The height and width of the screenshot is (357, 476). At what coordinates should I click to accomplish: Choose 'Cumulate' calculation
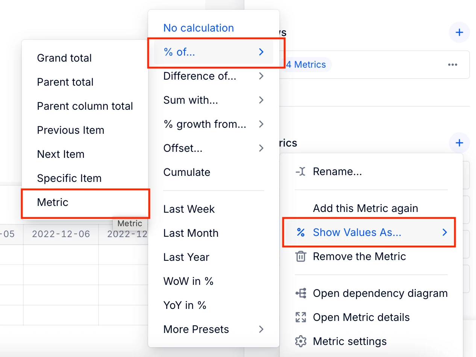(x=187, y=172)
